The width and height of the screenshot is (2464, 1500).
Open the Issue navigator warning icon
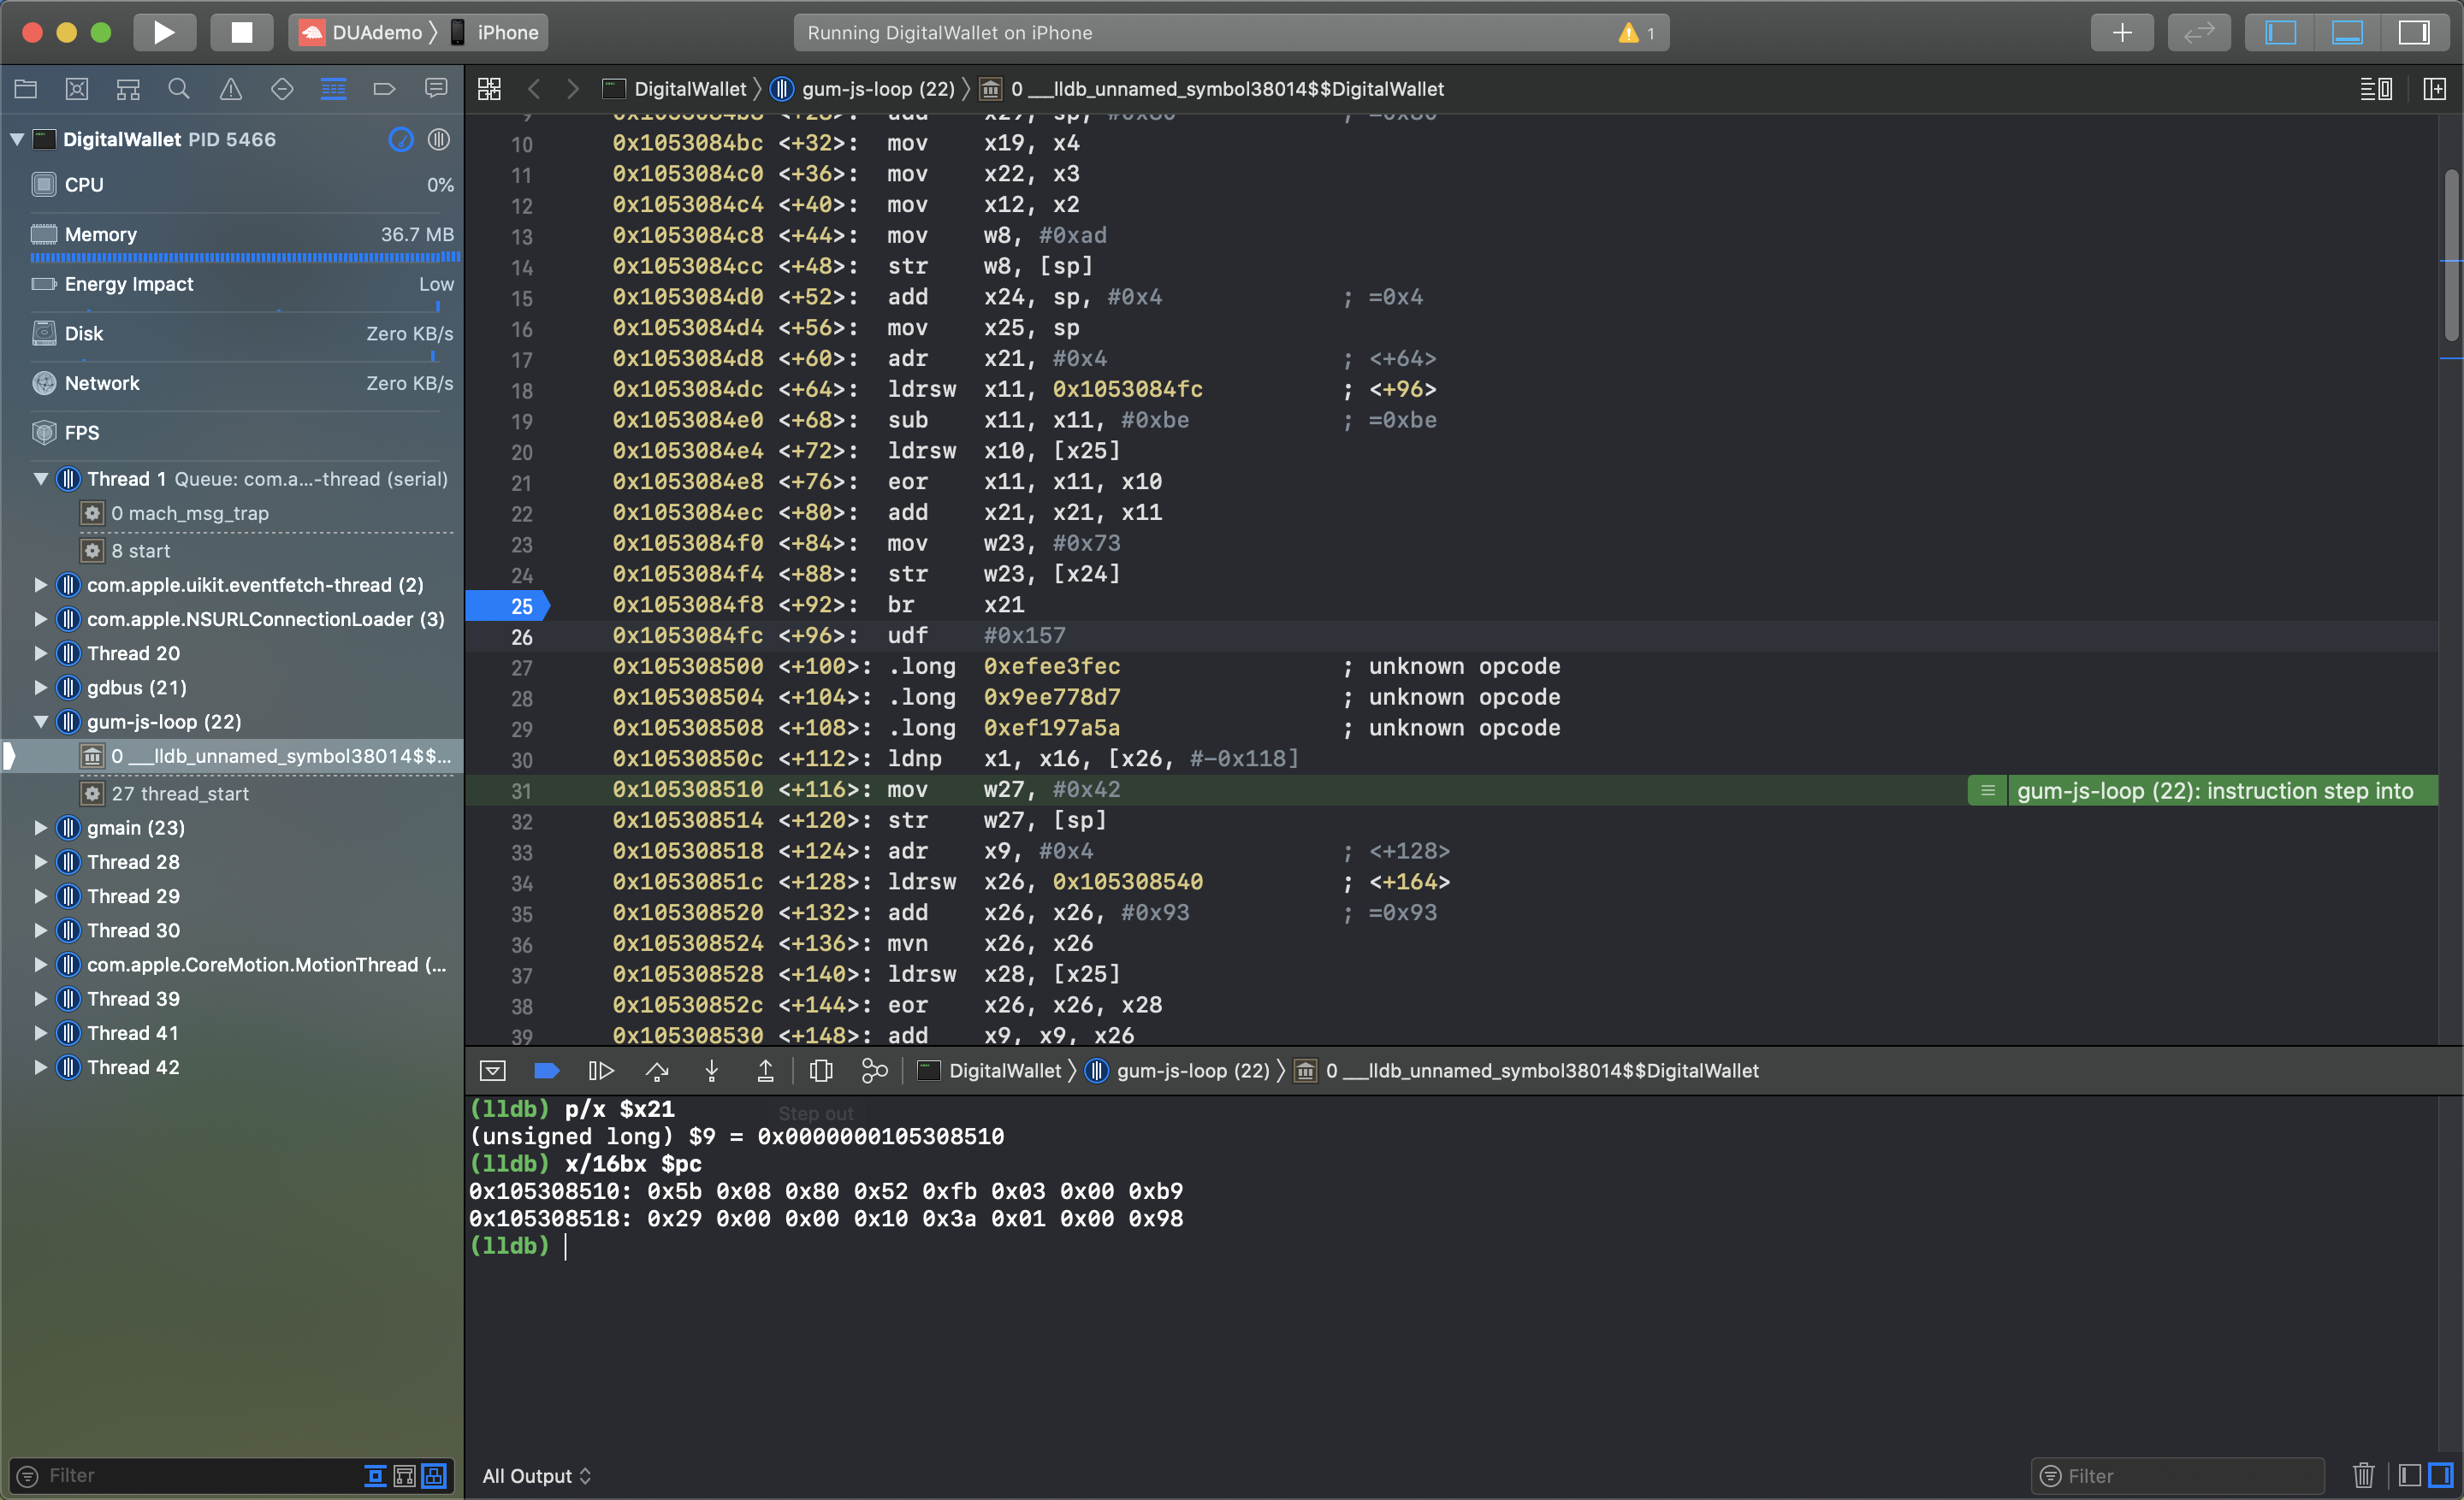click(231, 89)
